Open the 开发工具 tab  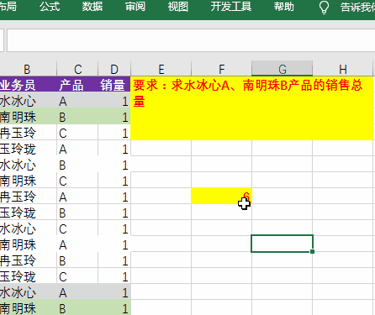point(231,7)
